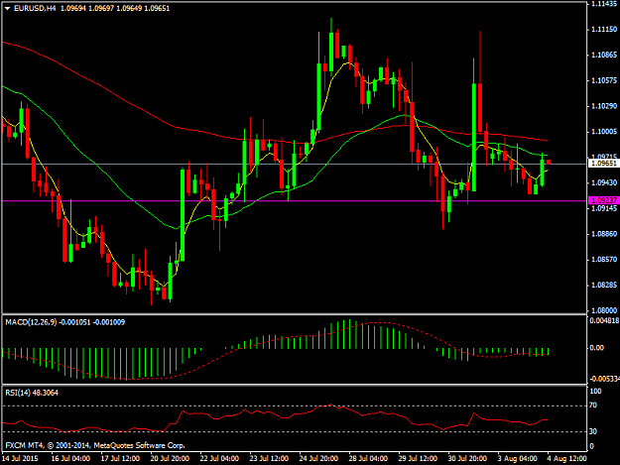The image size is (620, 465).
Task: Select the 1.10865 price axis label
Action: pos(604,56)
